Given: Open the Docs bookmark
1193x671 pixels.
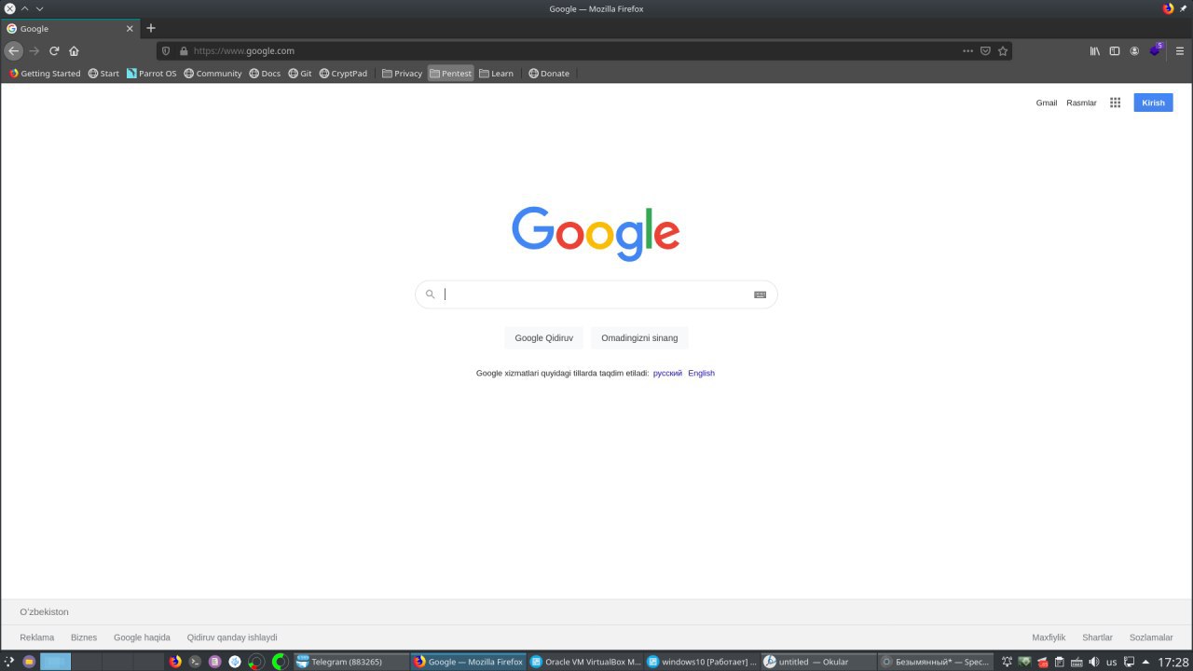Looking at the screenshot, I should 265,74.
